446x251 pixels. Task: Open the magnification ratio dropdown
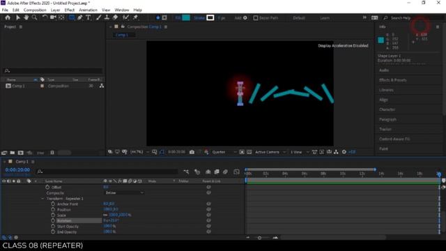(x=139, y=152)
